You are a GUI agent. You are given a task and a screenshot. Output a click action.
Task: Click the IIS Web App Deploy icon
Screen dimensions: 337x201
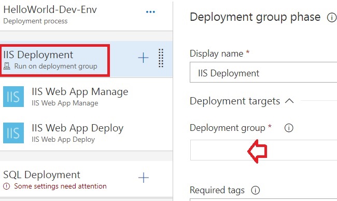(13, 133)
